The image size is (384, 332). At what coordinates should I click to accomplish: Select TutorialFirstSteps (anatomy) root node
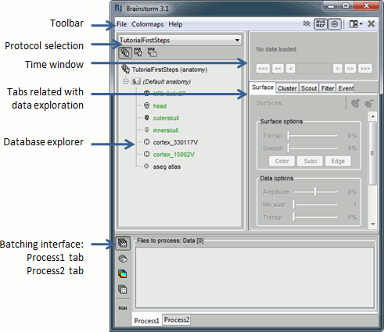pos(170,70)
